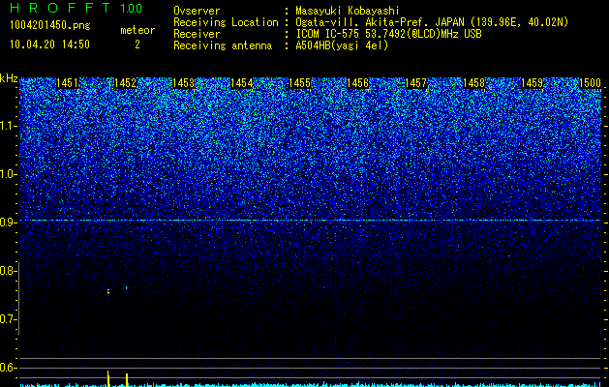This screenshot has height=387, width=609.
Task: Click the observer name Masayuki Kobayashi
Action: 348,11
